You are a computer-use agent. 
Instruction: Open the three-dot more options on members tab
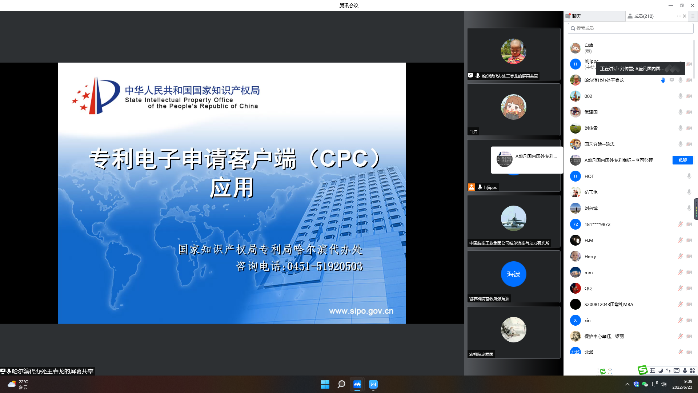(679, 16)
